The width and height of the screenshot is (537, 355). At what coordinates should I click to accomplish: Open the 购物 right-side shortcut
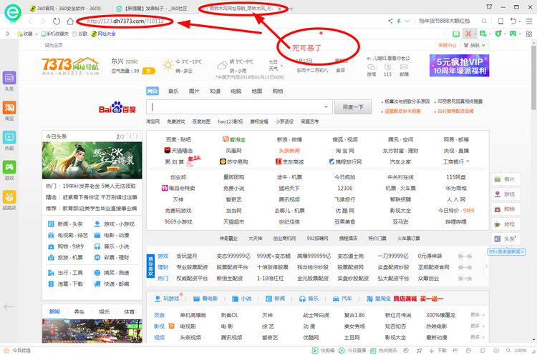point(505,209)
